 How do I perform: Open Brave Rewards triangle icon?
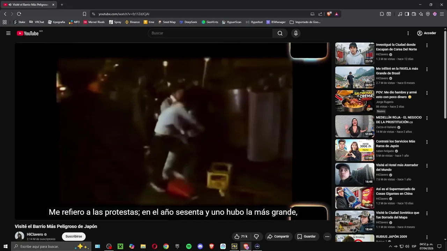pyautogui.click(x=336, y=14)
